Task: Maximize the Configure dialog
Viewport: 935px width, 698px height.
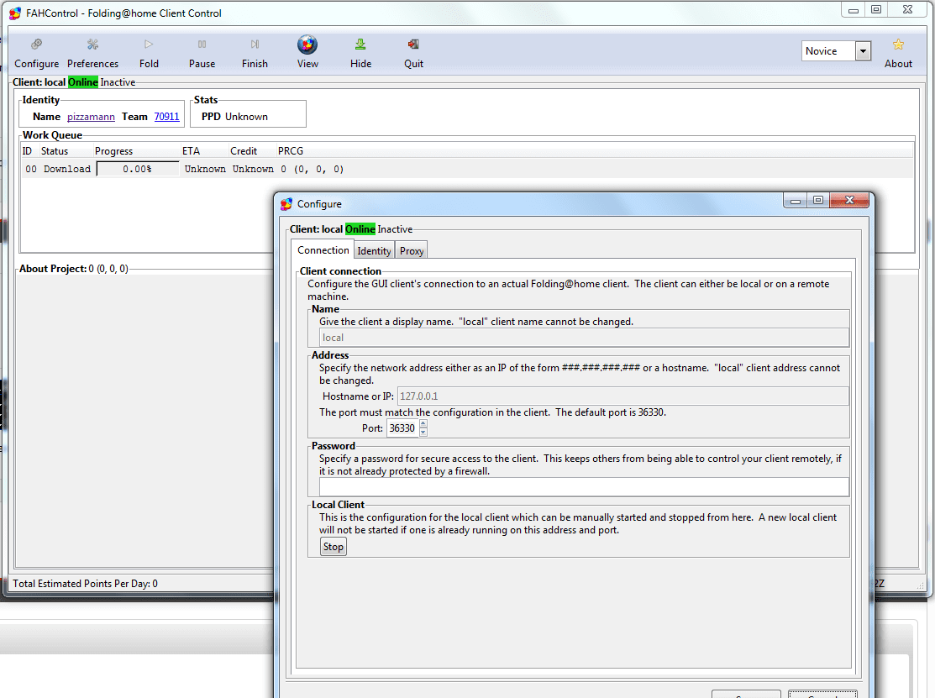Action: pos(818,201)
